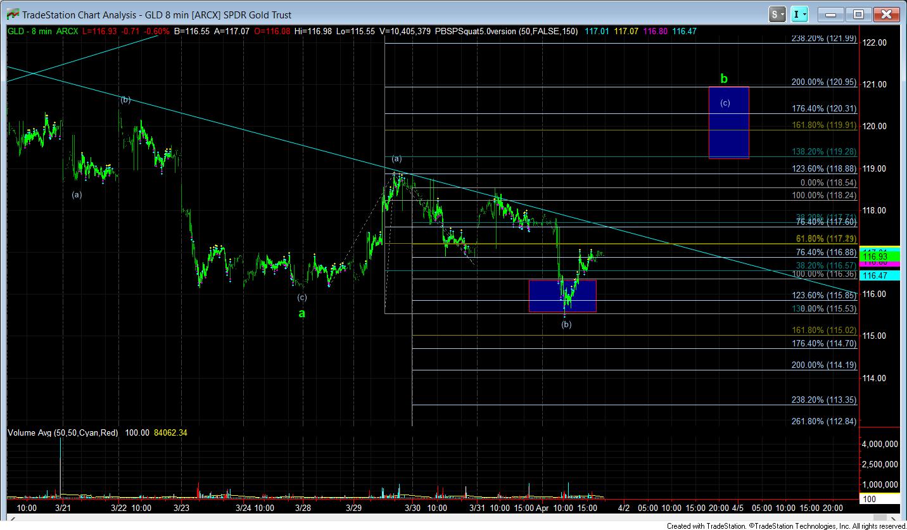Click the 4,000,000 volume axis label
This screenshot has width=907, height=530.
880,445
